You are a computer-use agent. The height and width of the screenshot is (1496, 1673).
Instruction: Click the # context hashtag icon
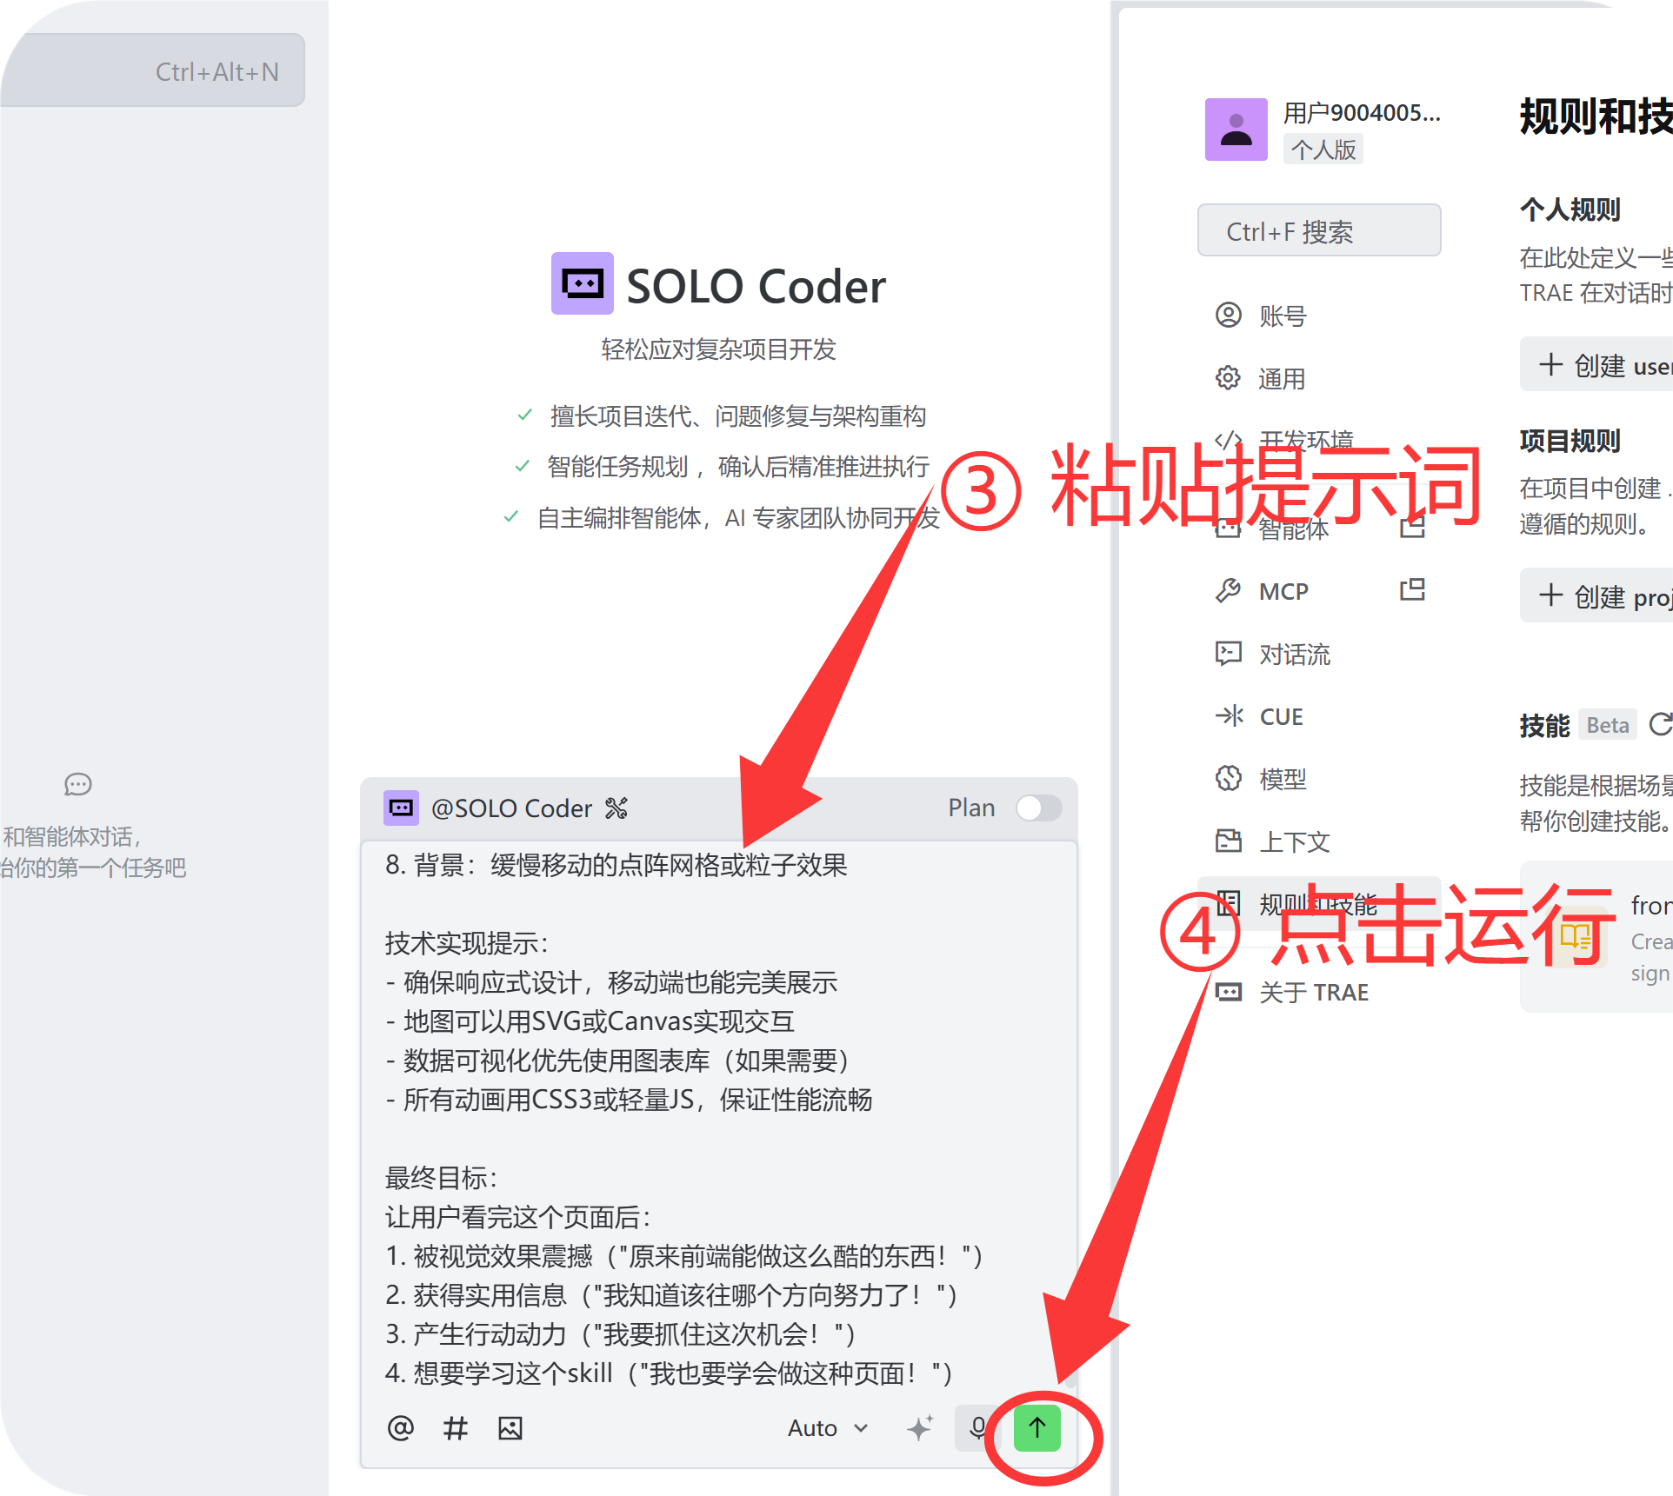456,1427
